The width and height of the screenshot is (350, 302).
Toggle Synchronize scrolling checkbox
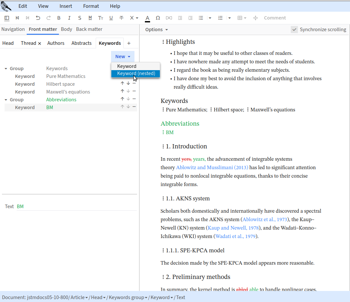pos(294,30)
